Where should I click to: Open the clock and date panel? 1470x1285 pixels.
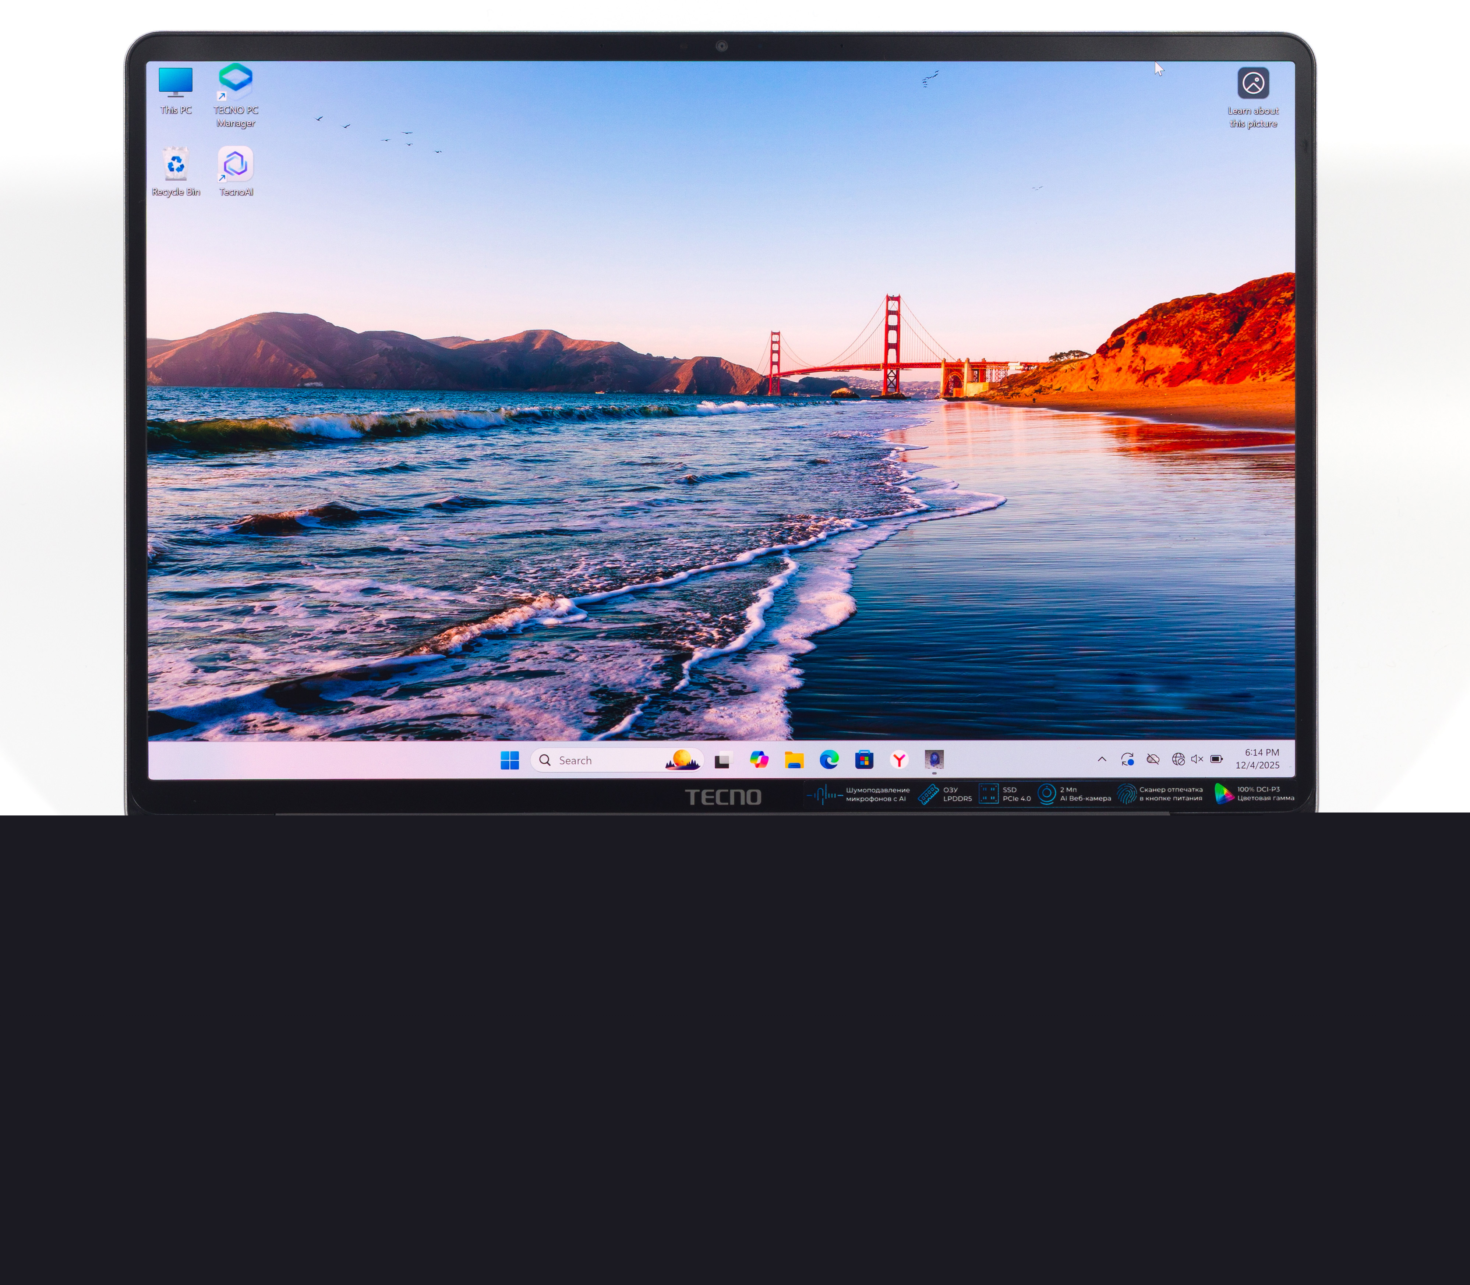pyautogui.click(x=1257, y=759)
